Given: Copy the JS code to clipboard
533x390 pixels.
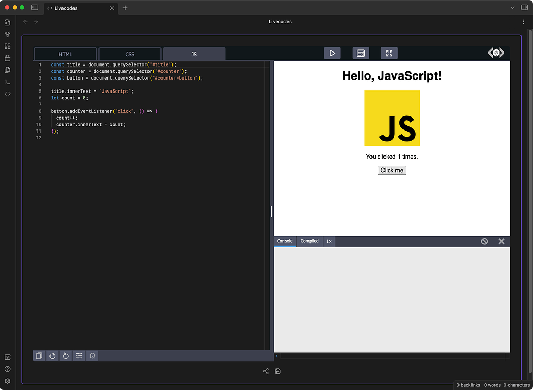Looking at the screenshot, I should tap(39, 356).
